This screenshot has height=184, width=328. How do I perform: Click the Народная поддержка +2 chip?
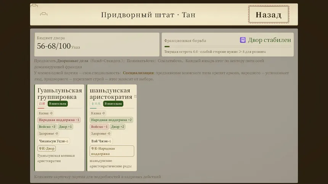pyautogui.click(x=111, y=120)
